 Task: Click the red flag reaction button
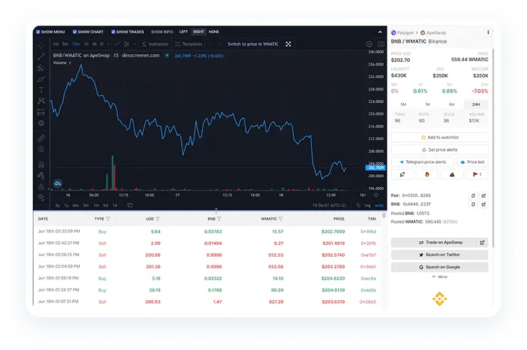477,174
